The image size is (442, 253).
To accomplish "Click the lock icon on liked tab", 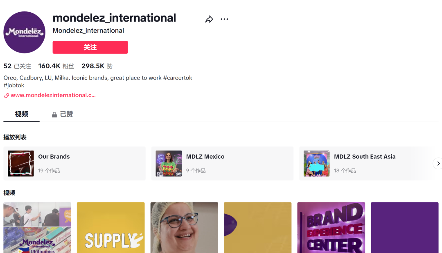I will coord(54,115).
